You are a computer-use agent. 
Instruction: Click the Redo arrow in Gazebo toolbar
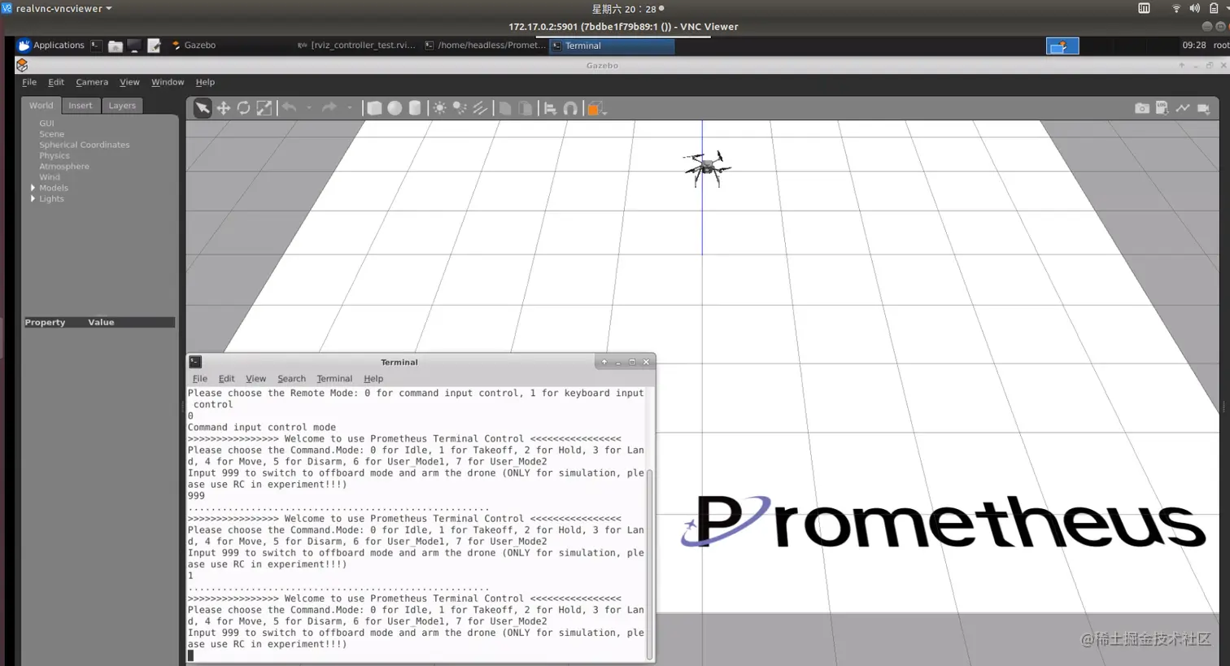[x=329, y=107]
